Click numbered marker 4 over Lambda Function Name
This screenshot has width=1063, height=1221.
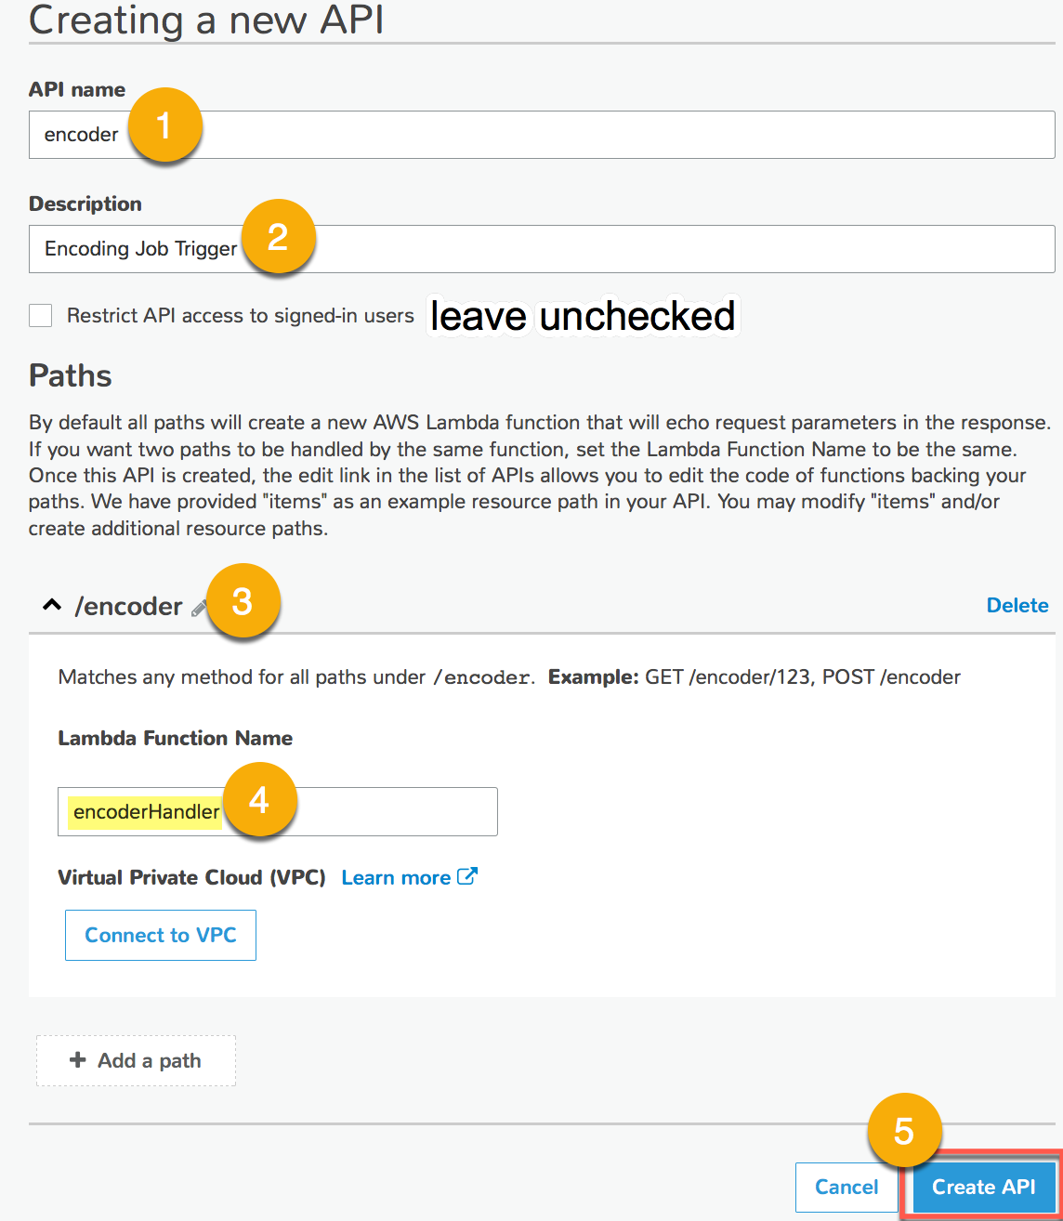260,799
